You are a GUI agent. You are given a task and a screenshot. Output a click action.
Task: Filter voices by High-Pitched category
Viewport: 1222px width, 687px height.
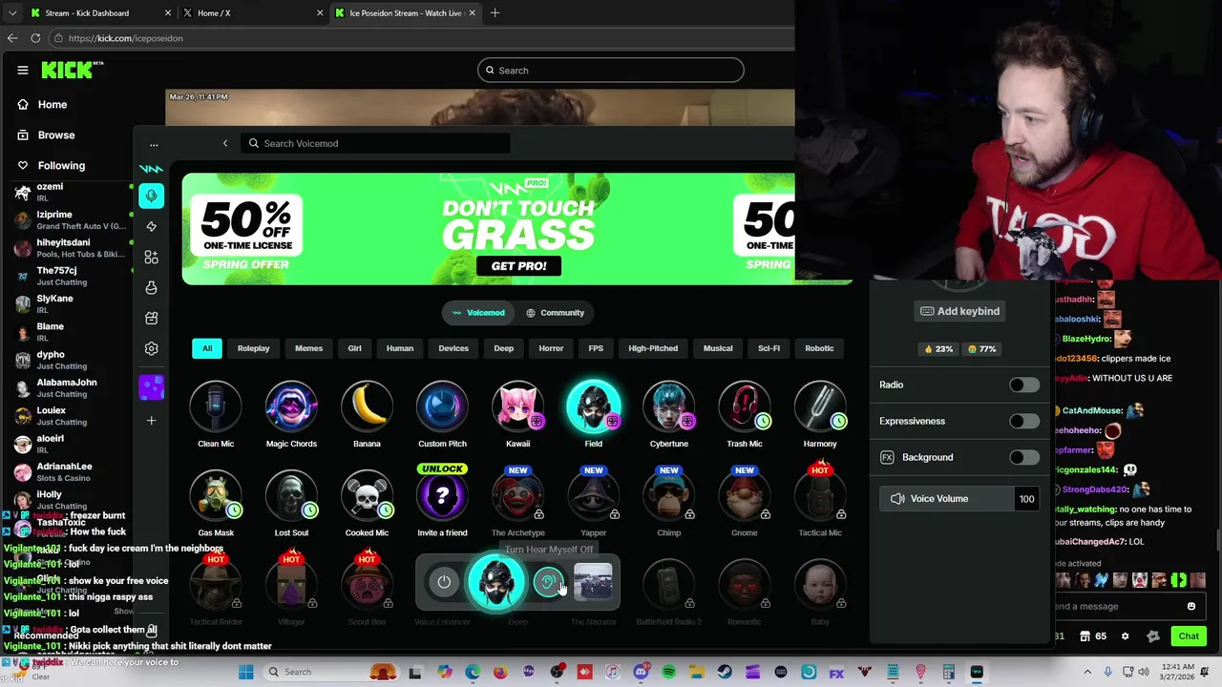pos(653,348)
